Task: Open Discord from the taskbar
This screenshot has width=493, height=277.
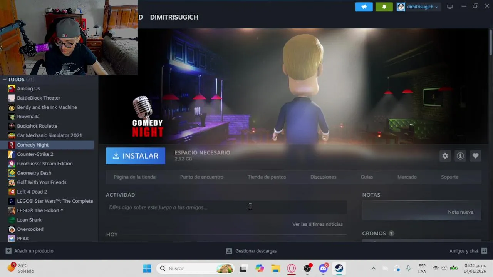Action: click(323, 269)
